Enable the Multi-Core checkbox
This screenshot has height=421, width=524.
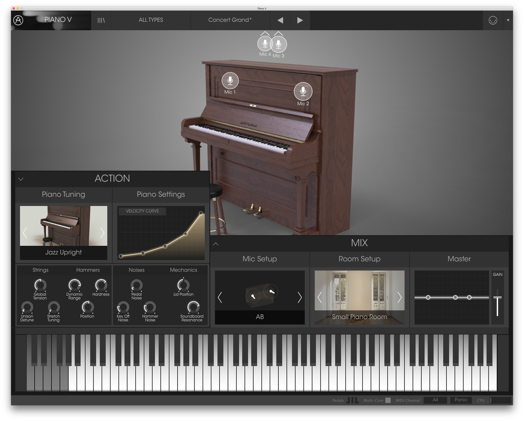(x=388, y=400)
